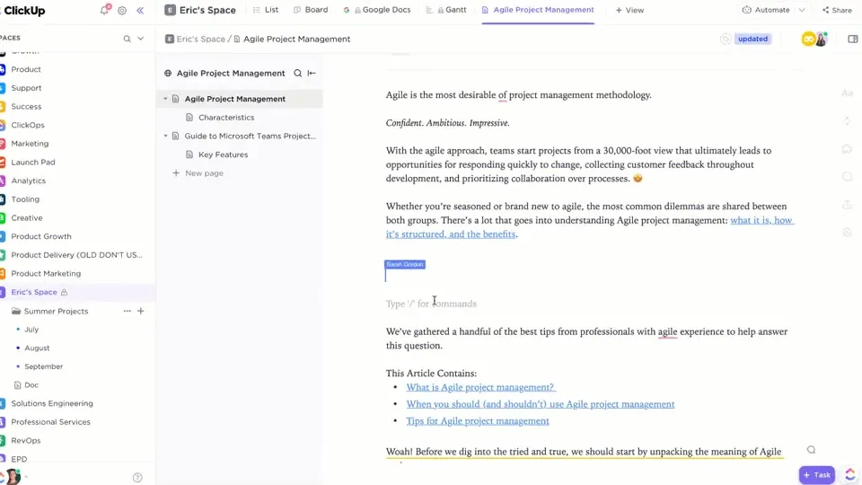The width and height of the screenshot is (862, 485).
Task: Select Eric's Space in sidebar
Action: pyautogui.click(x=34, y=292)
